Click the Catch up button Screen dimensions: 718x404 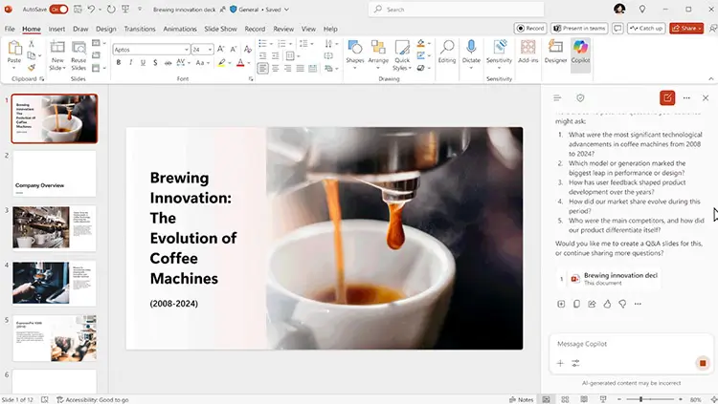[646, 29]
